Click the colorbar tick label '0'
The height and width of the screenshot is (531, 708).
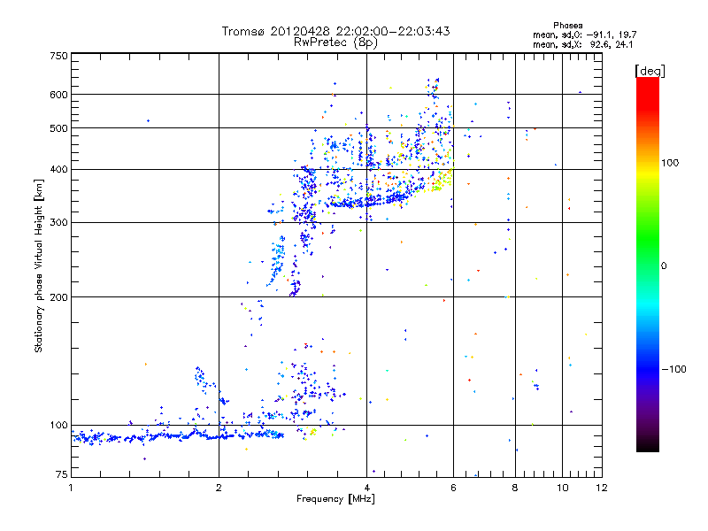[x=664, y=266]
